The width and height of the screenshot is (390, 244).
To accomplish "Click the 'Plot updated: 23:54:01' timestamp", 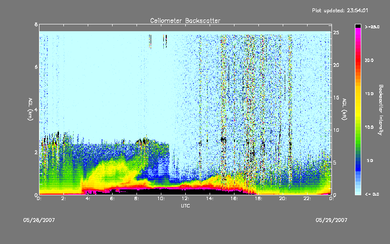I will 340,10.
